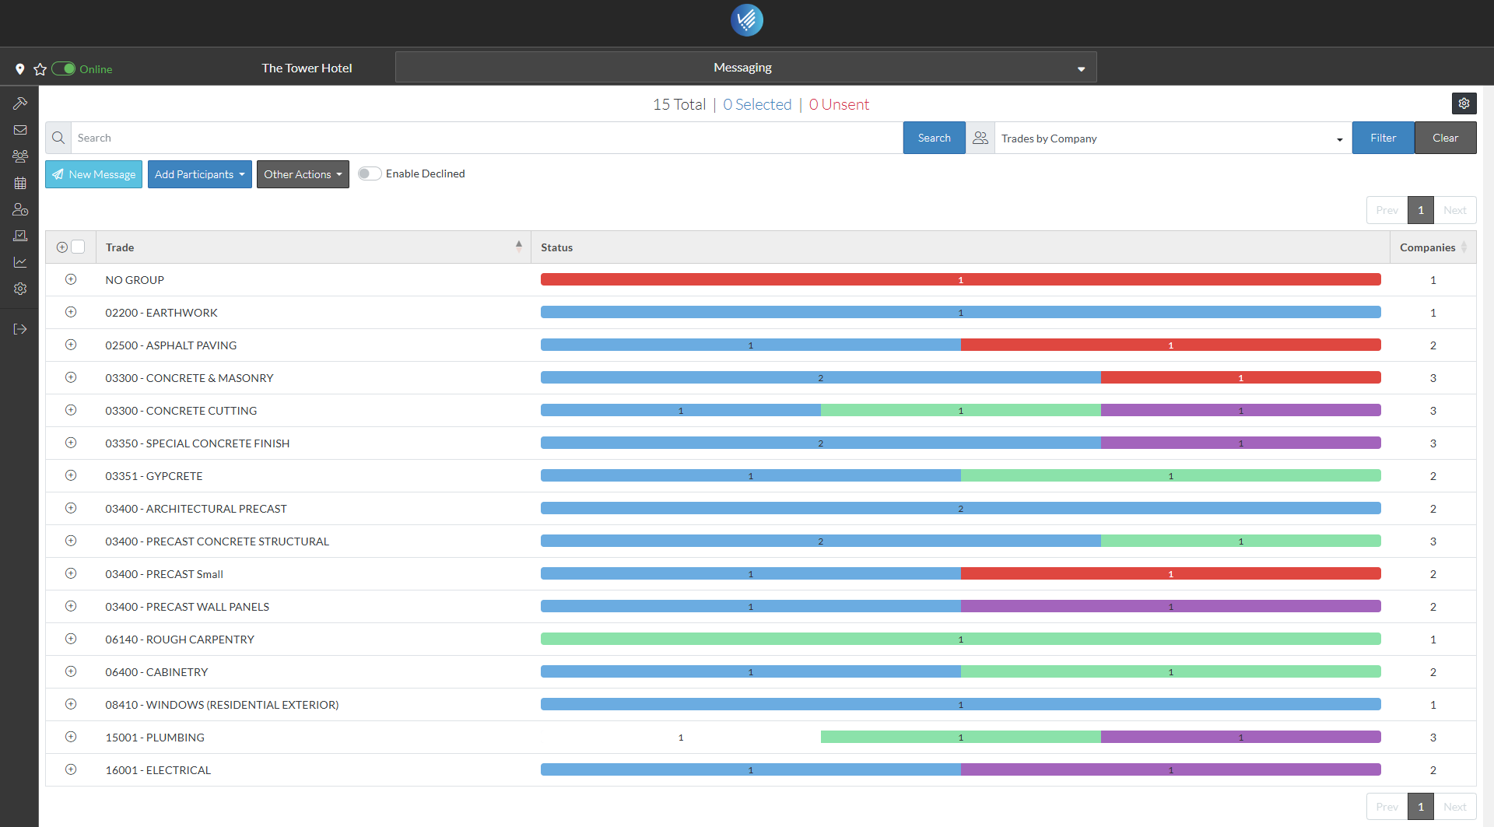This screenshot has height=827, width=1494.
Task: Click the location pin icon in header
Action: tap(19, 68)
